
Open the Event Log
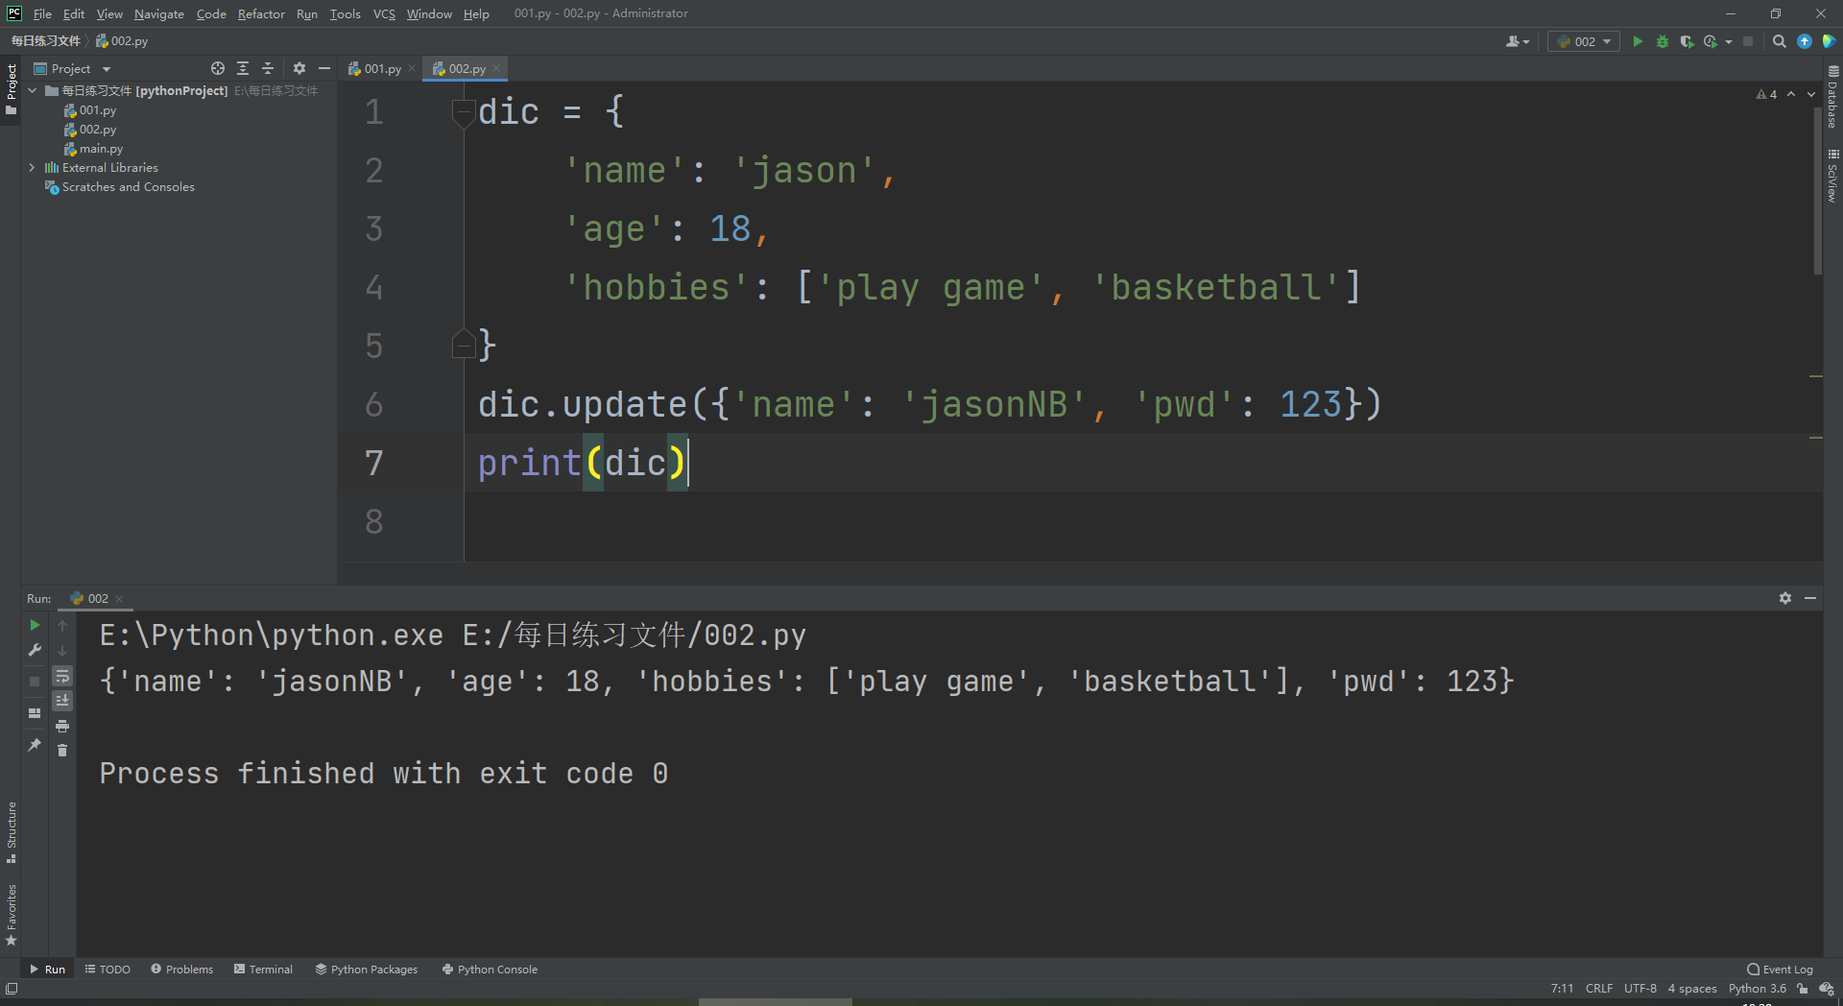(1781, 970)
